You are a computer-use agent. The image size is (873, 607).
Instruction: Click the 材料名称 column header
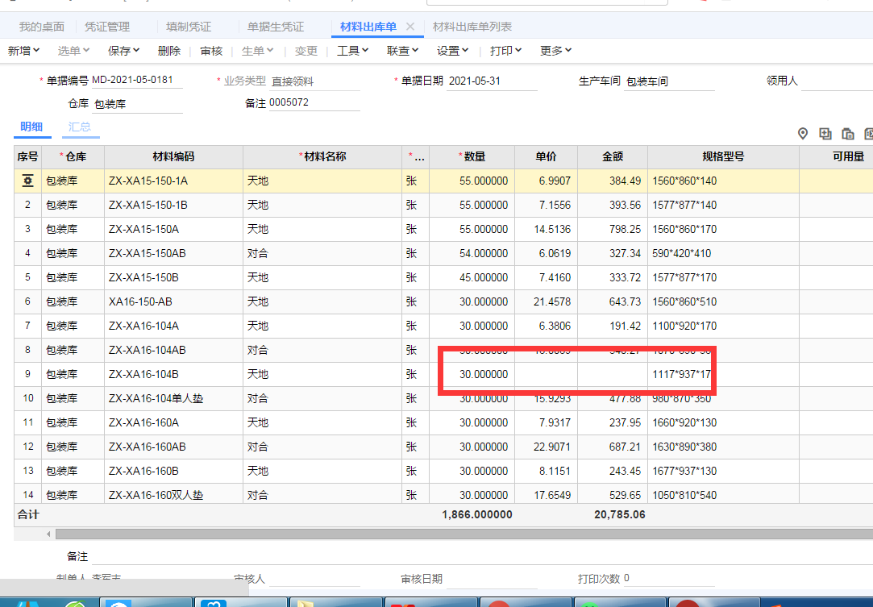[x=322, y=157]
